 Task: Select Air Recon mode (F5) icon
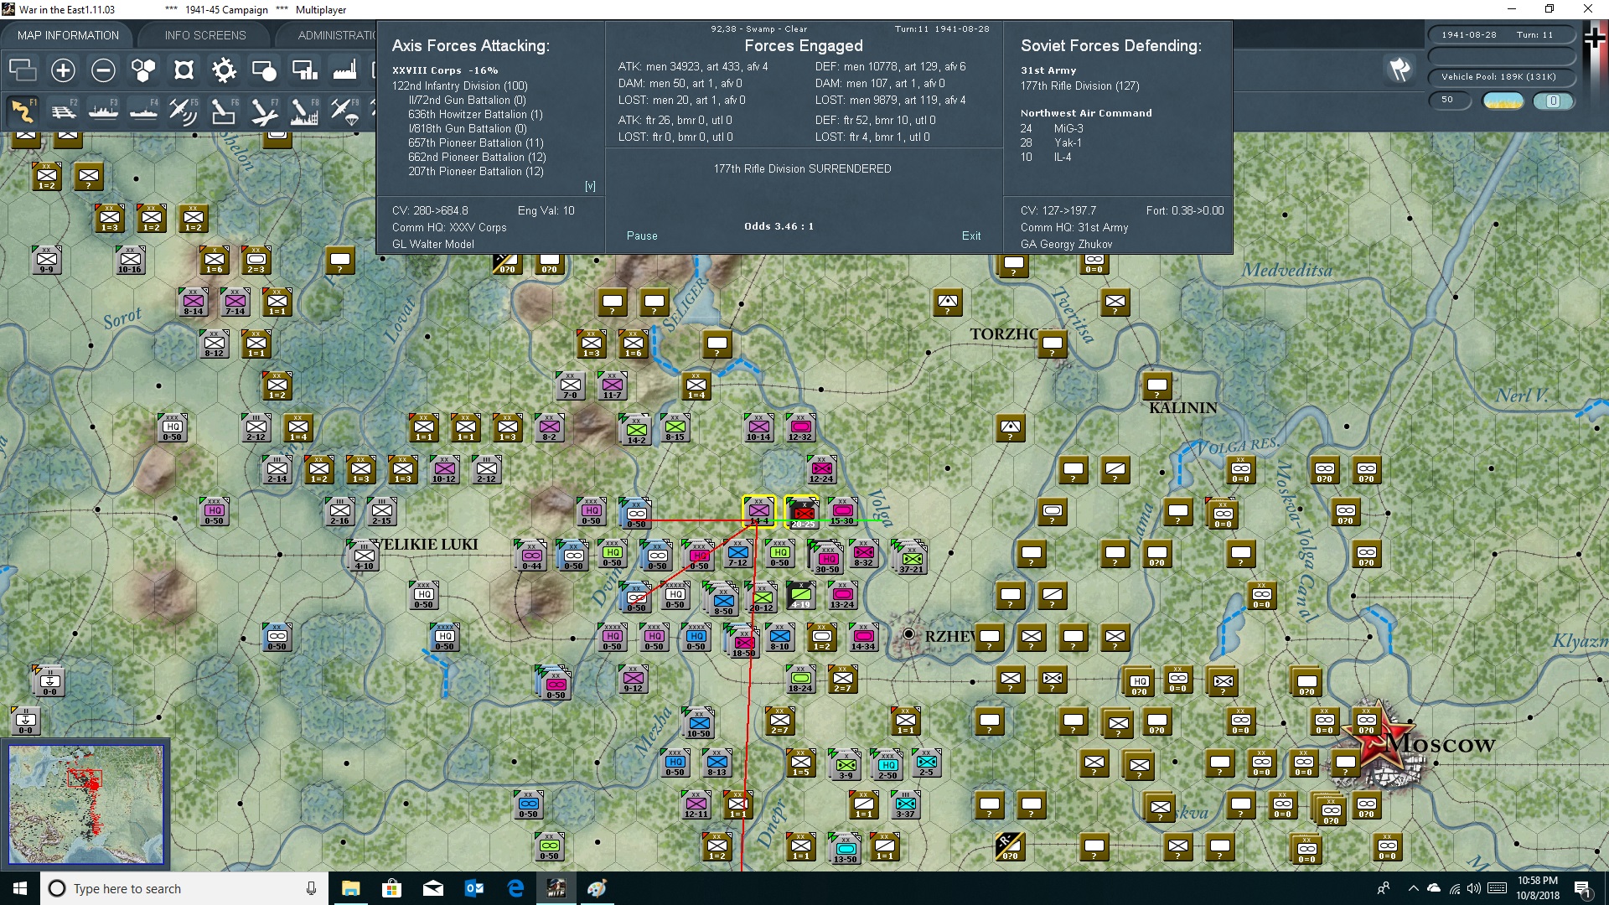point(184,111)
